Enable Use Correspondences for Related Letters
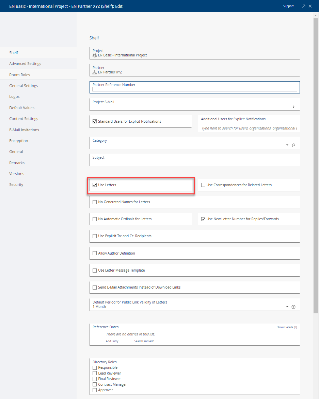Screen dimensions: 319x399 coord(203,185)
